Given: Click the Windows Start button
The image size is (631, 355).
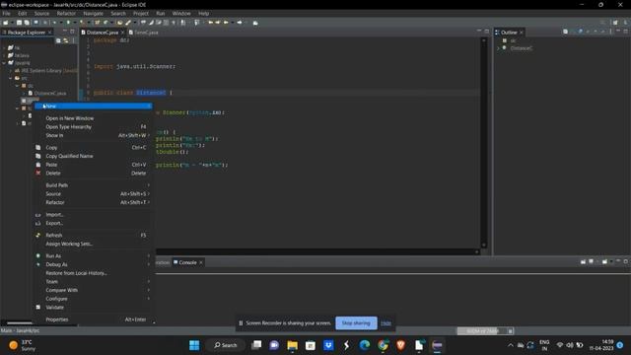Looking at the screenshot, I should click(x=194, y=345).
